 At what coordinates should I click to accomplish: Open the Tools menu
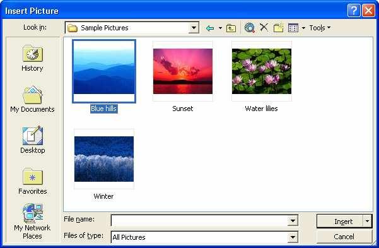pyautogui.click(x=320, y=28)
